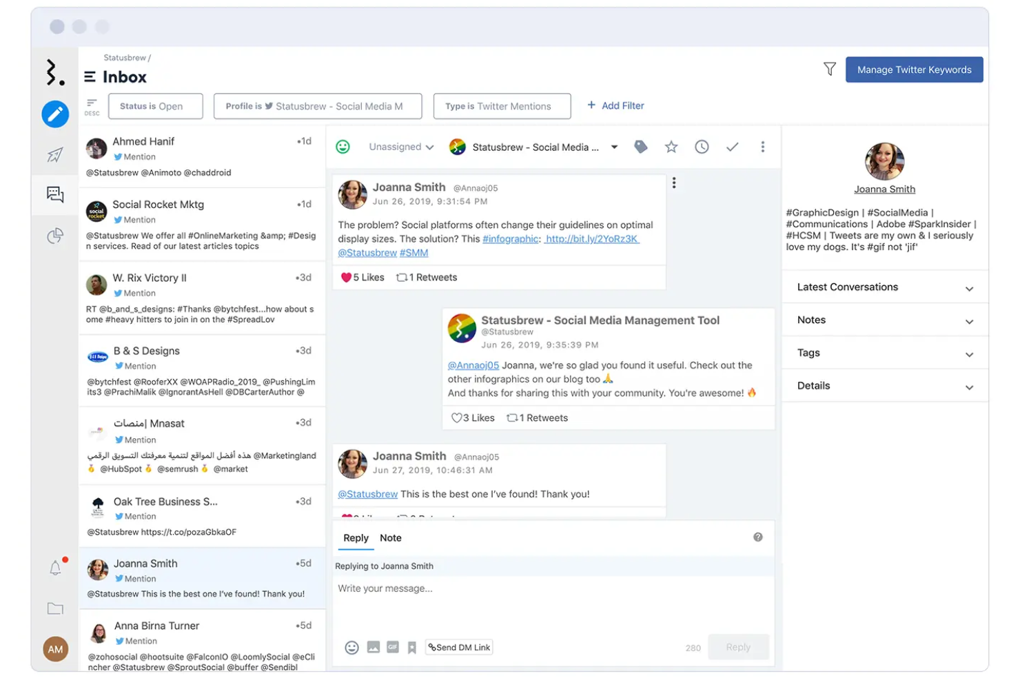
Task: Expand the Details section
Action: point(885,386)
